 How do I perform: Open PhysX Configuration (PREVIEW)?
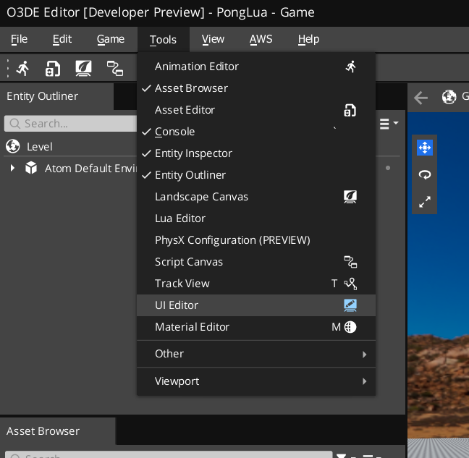256,240
